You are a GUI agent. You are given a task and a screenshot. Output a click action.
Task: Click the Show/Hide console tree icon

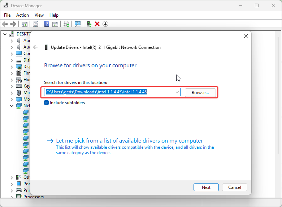point(25,24)
